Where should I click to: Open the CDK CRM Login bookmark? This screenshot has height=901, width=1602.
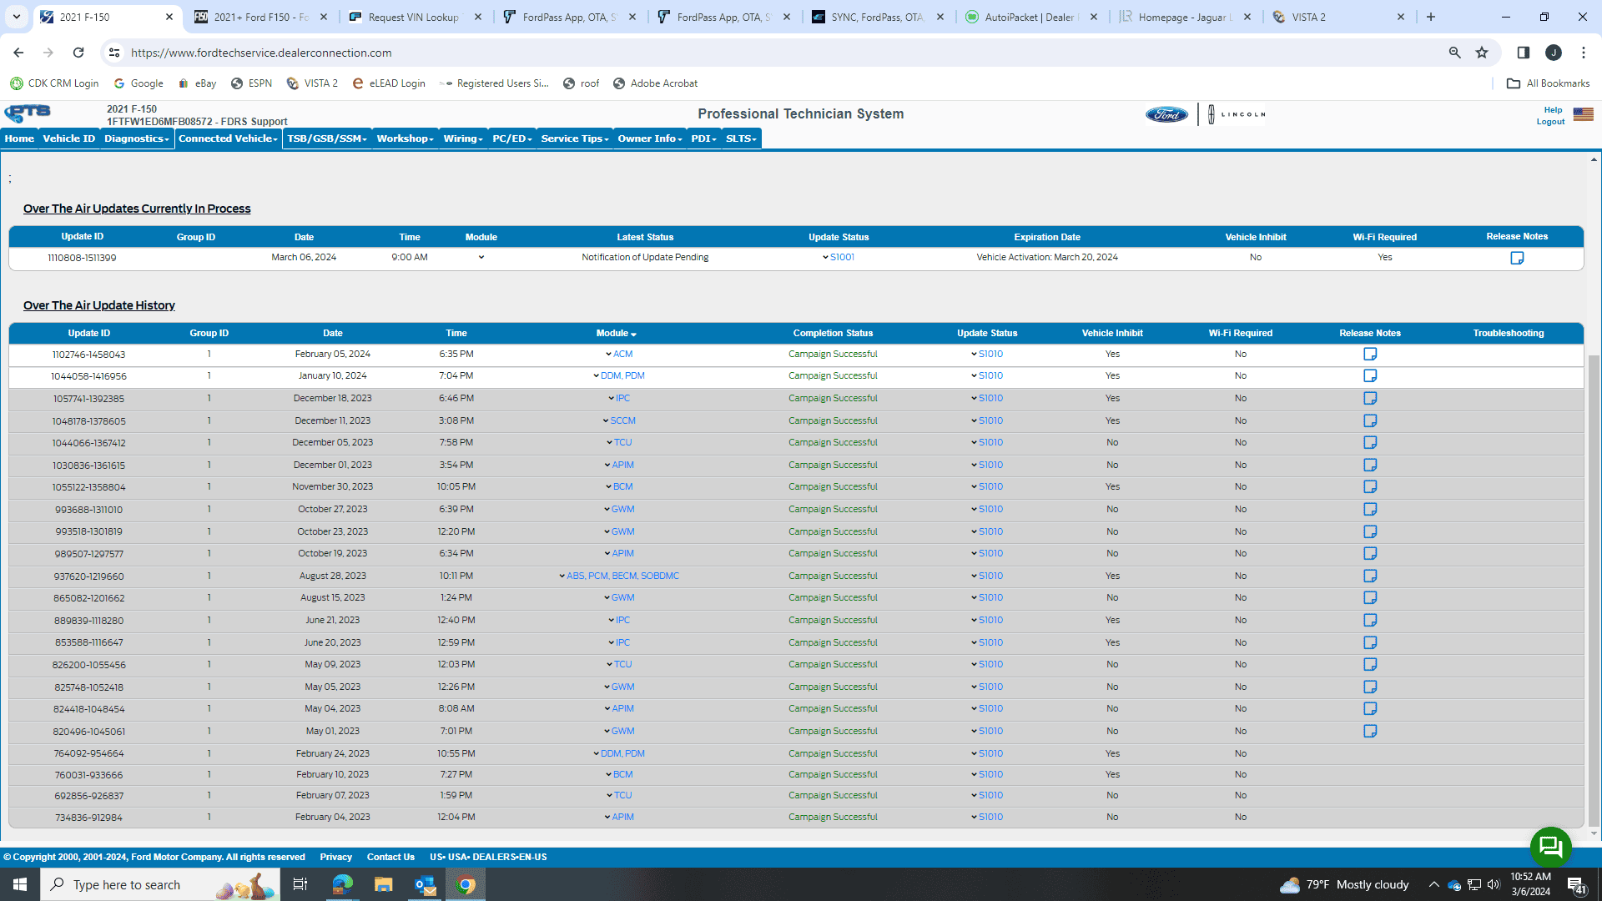(54, 83)
